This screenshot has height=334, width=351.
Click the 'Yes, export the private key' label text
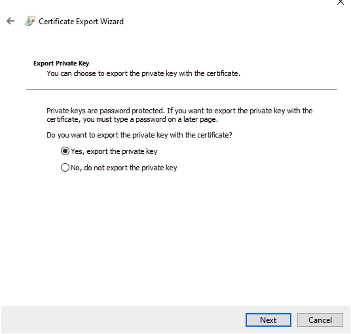114,151
